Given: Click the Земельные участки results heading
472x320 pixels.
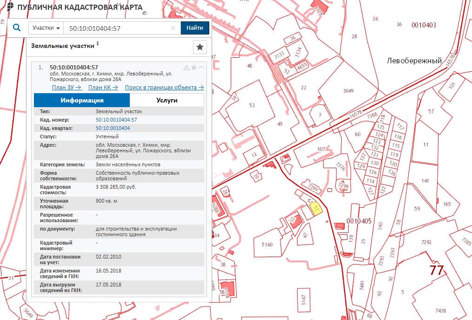Looking at the screenshot, I should [x=63, y=46].
